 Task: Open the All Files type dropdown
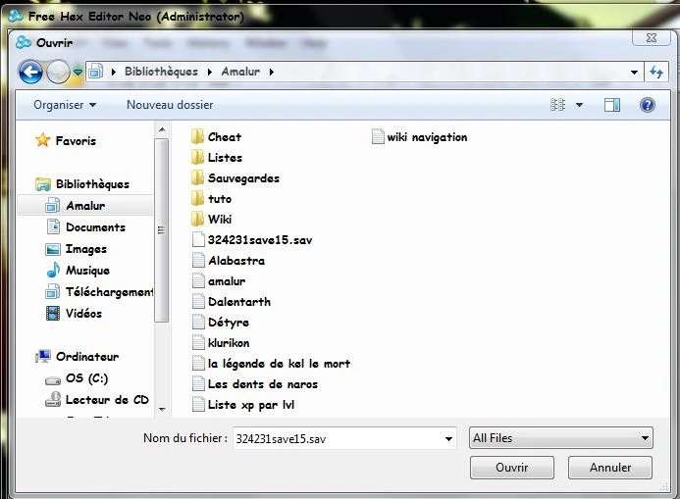click(x=560, y=438)
